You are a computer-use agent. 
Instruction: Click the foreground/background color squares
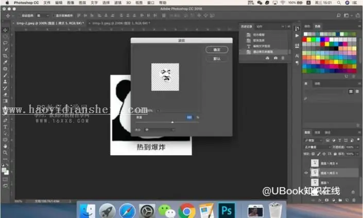(5, 171)
